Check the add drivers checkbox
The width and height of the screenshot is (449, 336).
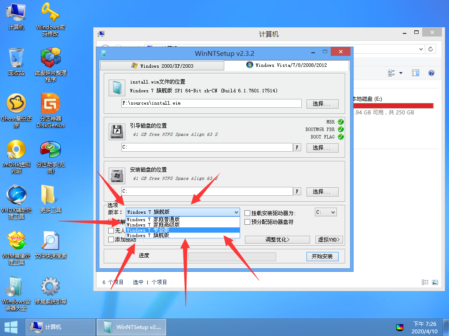(x=111, y=240)
